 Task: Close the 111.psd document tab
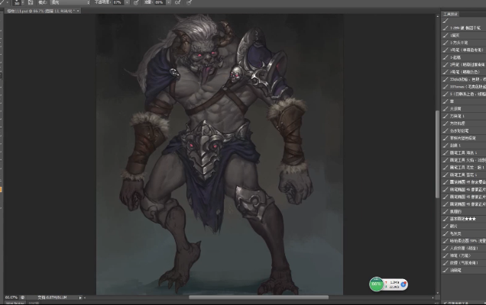(78, 11)
